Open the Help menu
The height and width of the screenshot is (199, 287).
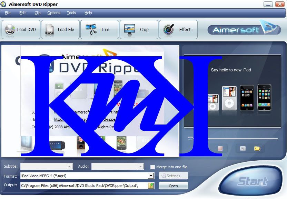tap(88, 13)
